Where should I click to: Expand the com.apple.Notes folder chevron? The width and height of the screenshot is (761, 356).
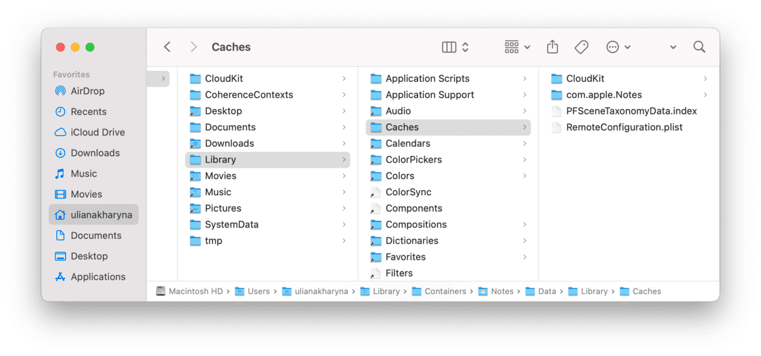tap(705, 94)
